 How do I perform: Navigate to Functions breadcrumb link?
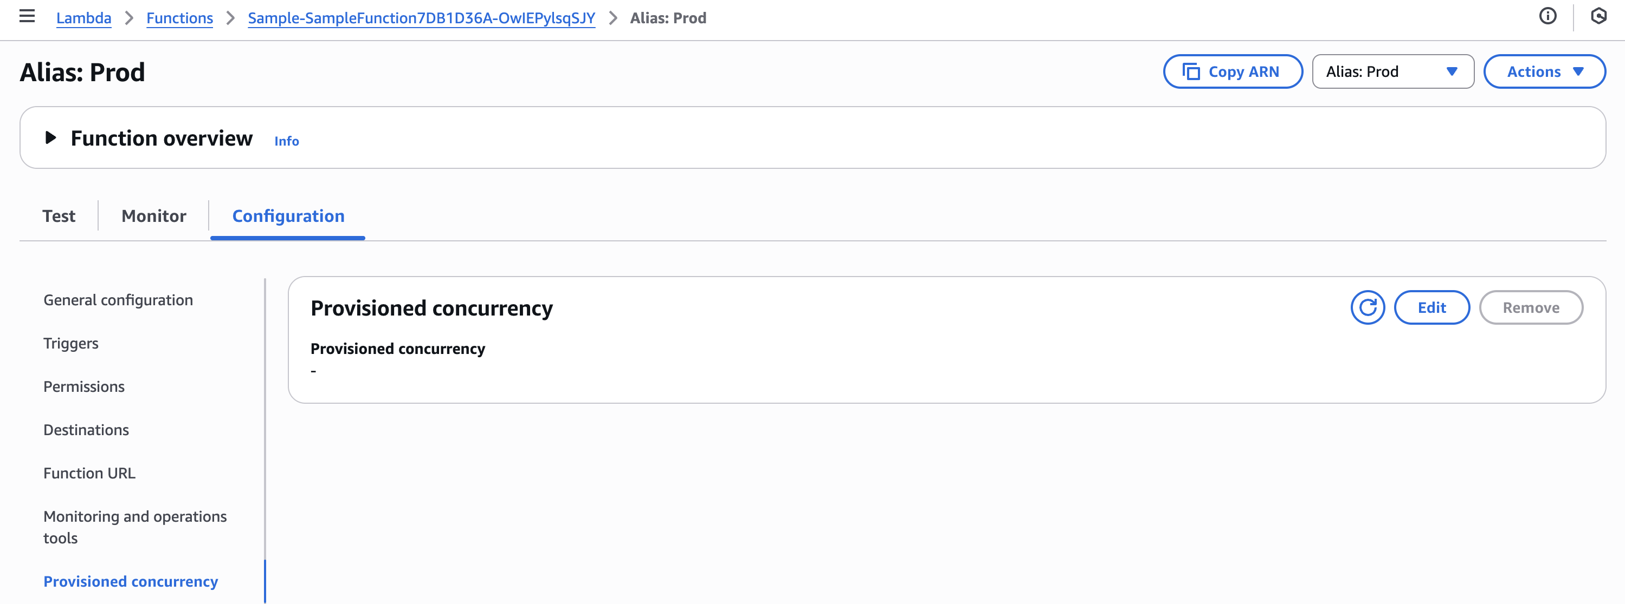click(180, 18)
